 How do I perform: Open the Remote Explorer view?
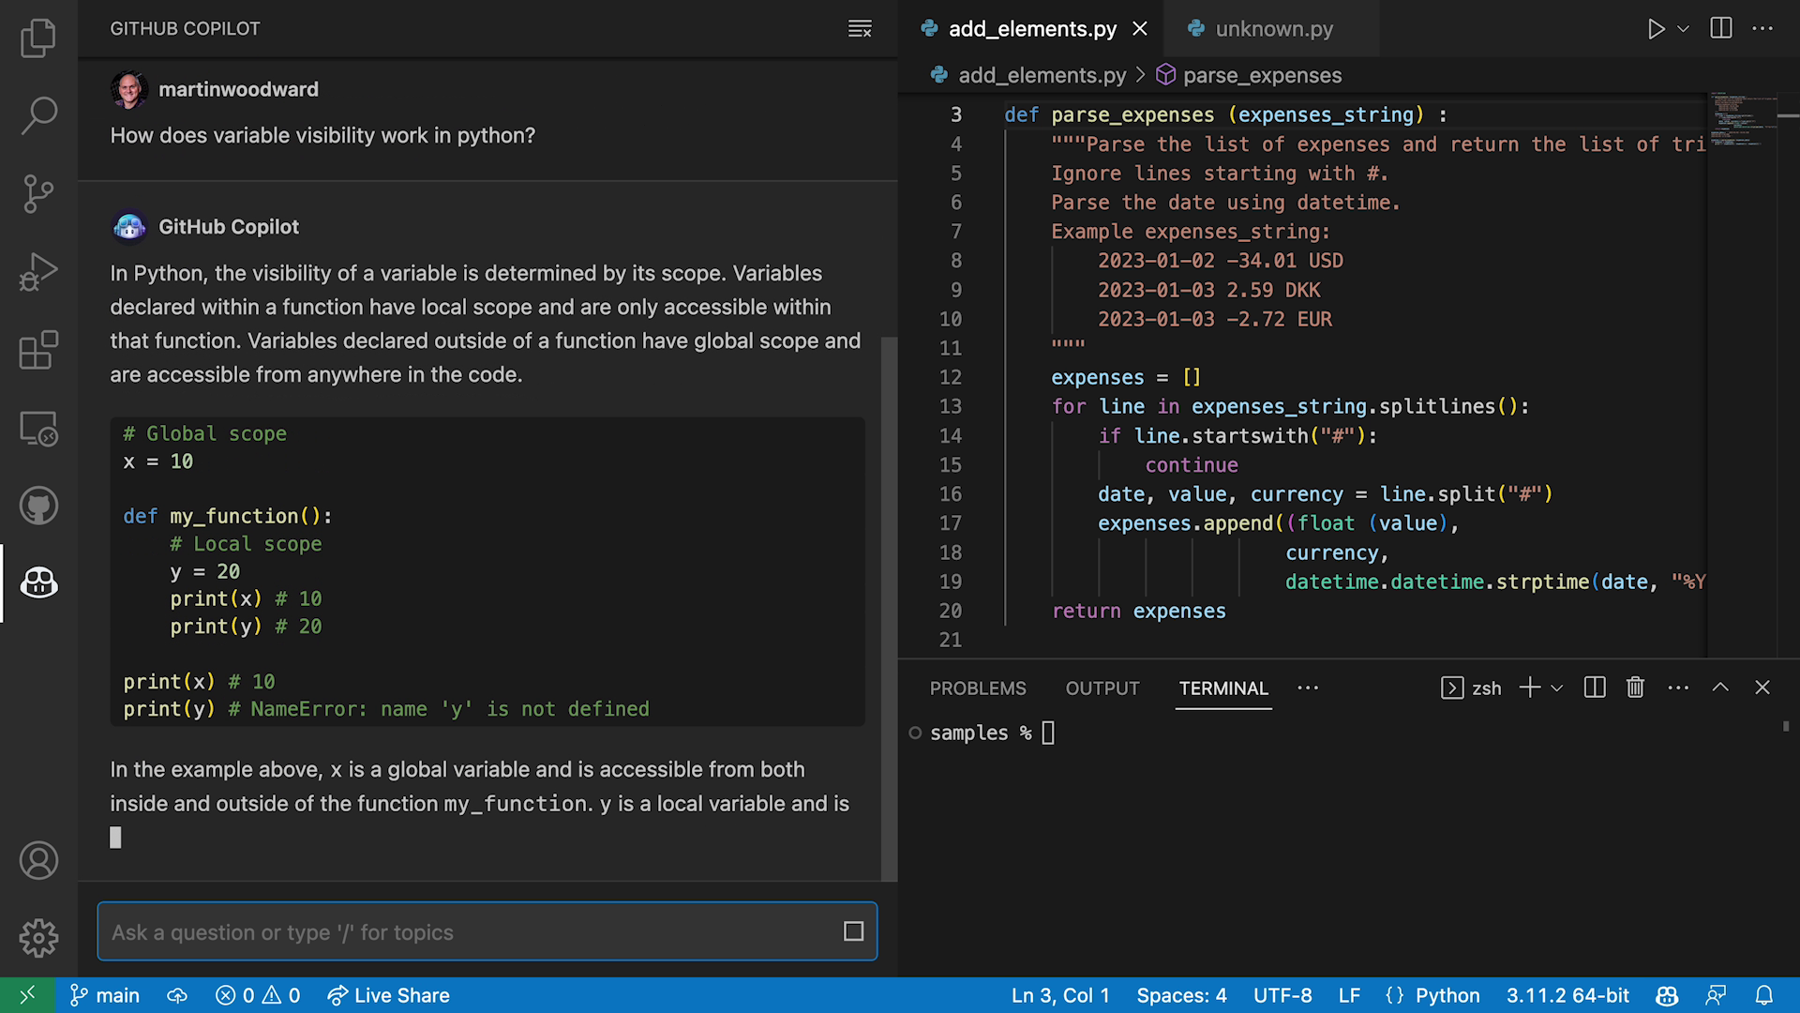38,428
